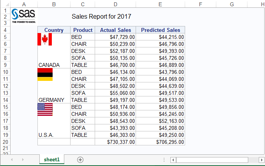This screenshot has width=265, height=166.
Task: Click the Sales Report for 2017 title
Action: (x=102, y=17)
